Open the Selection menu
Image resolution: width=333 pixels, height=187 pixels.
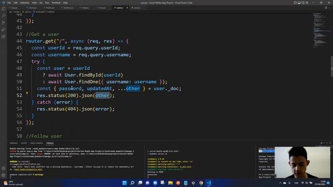24,3
